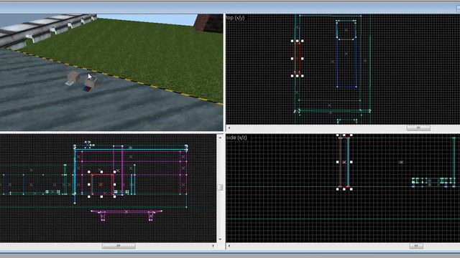Click the top (x/y) viewport label

(x=235, y=18)
